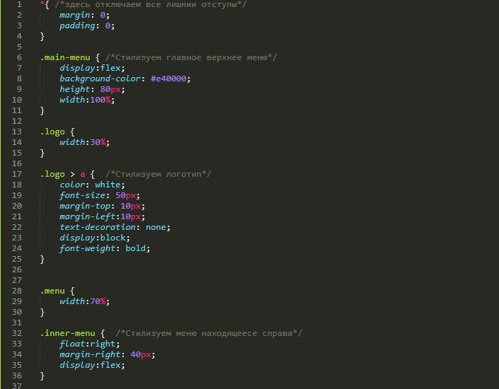Click line number 25 in gutter
The height and width of the screenshot is (389, 499).
click(x=17, y=259)
